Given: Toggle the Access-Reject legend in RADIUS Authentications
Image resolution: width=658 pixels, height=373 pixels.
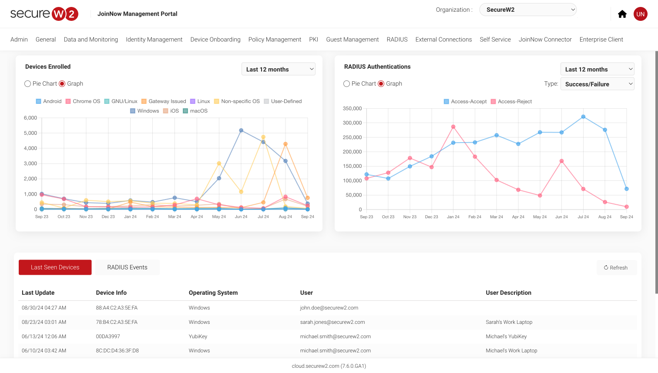Looking at the screenshot, I should coord(511,101).
